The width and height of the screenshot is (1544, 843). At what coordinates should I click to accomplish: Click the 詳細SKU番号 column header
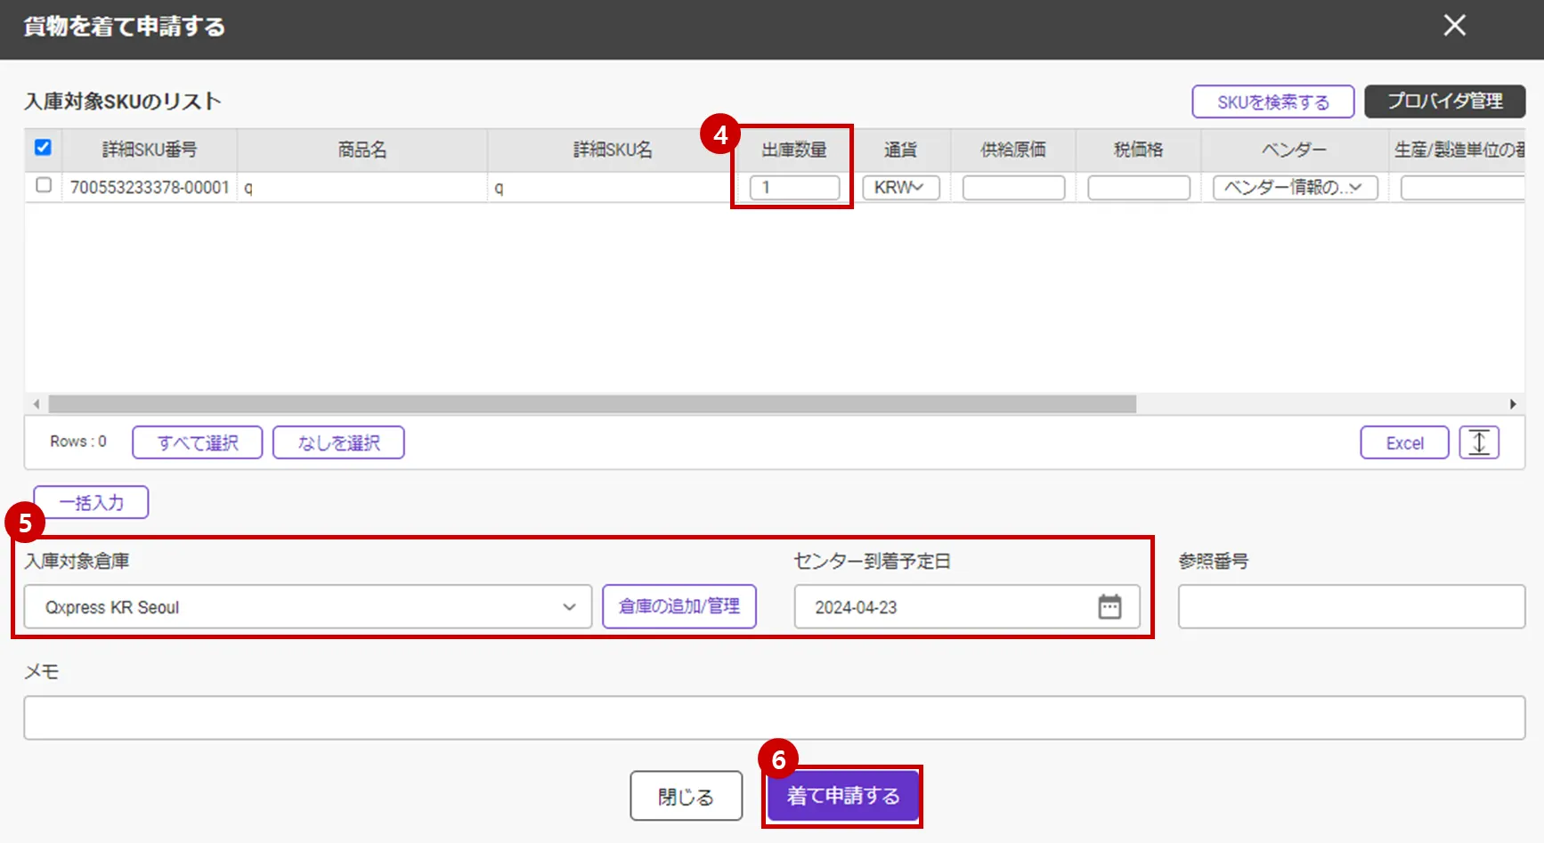150,150
